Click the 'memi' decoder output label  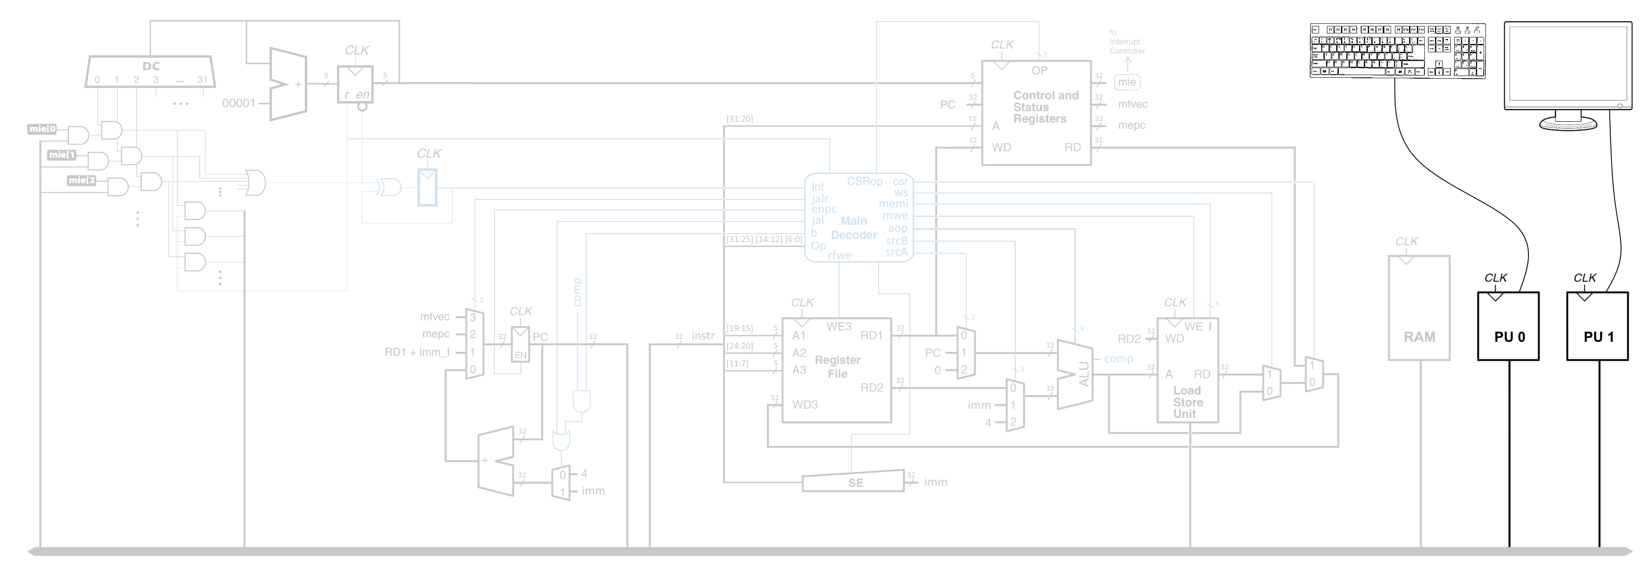tap(894, 204)
